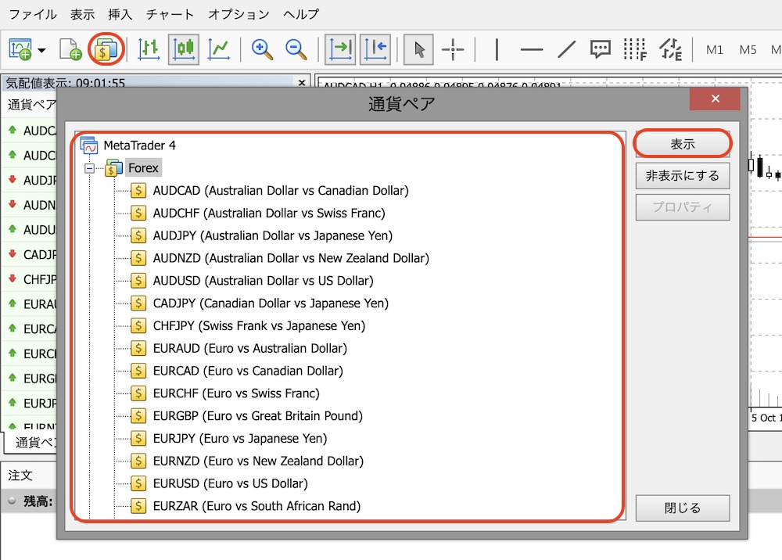The image size is (782, 560).
Task: Click the CHFJPY row in the market watch panel
Action: [x=30, y=279]
